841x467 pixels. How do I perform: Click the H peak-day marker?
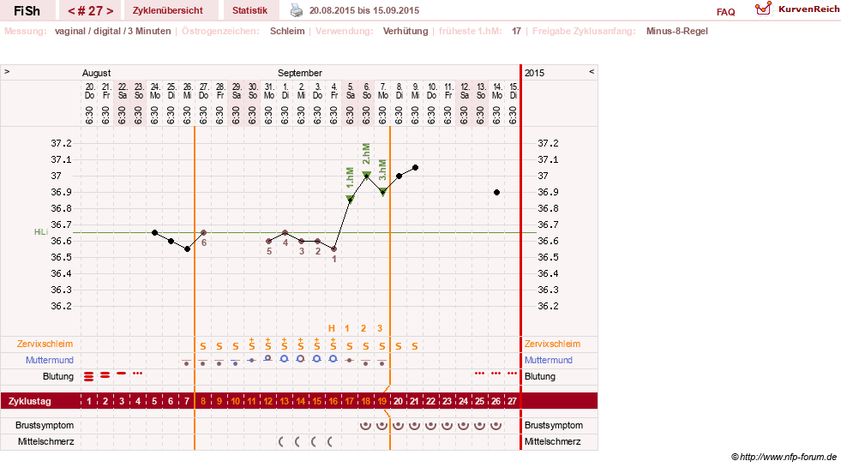pos(332,328)
